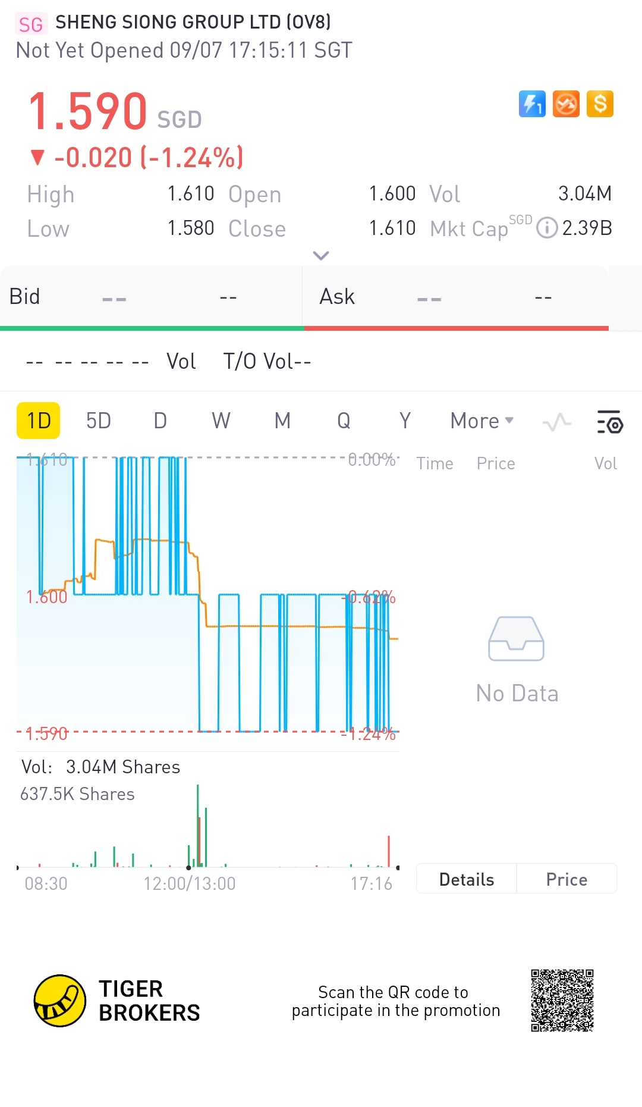This screenshot has height=1107, width=642.
Task: Select the monthly M chart tab
Action: click(282, 421)
